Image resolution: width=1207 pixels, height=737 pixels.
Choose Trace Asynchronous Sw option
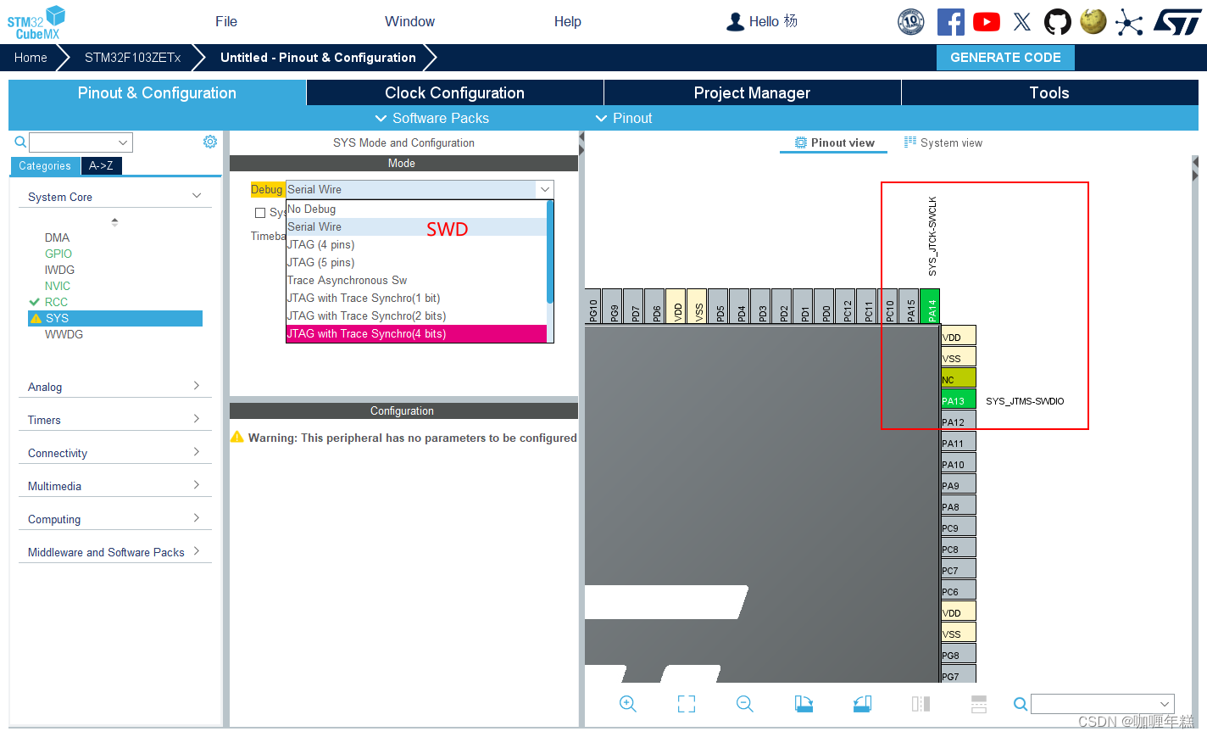pyautogui.click(x=417, y=280)
